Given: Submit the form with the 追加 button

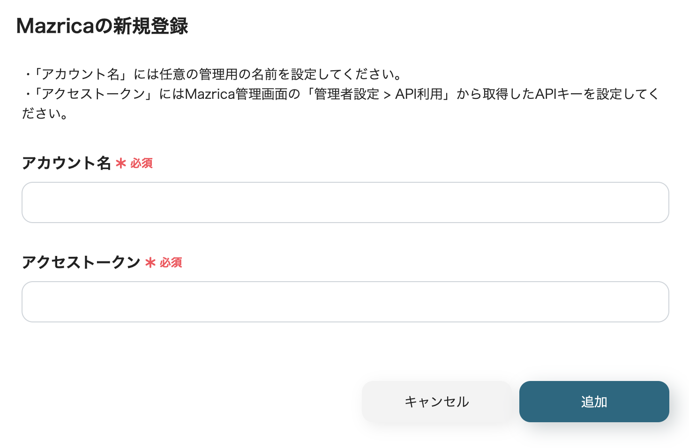Looking at the screenshot, I should pyautogui.click(x=593, y=402).
